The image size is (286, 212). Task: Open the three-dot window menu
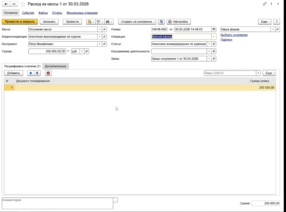[x=271, y=4]
